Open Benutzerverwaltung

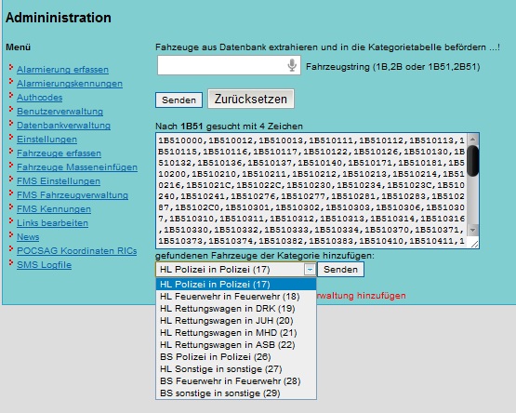[60, 112]
